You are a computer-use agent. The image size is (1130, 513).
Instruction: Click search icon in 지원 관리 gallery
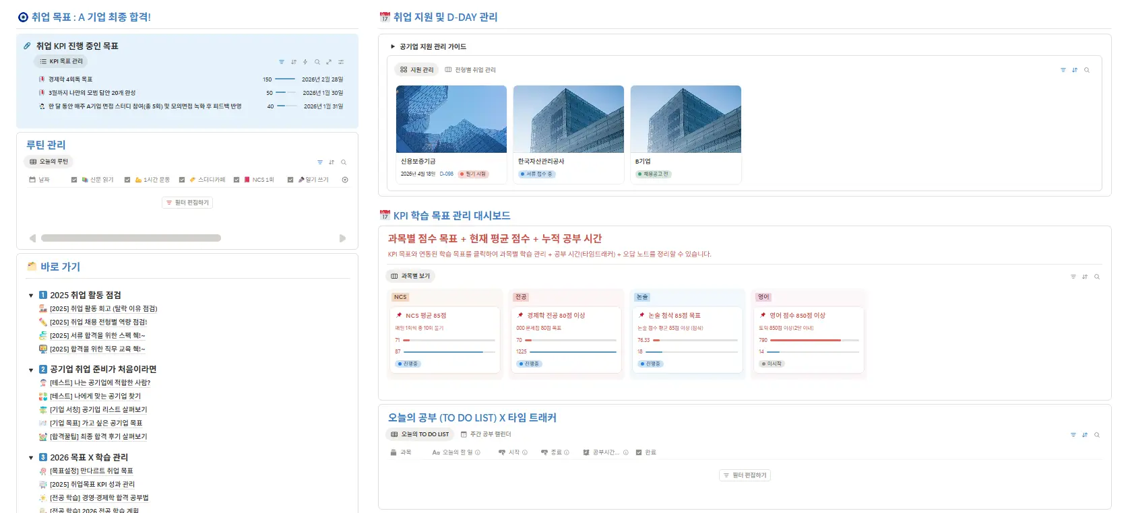(1087, 70)
